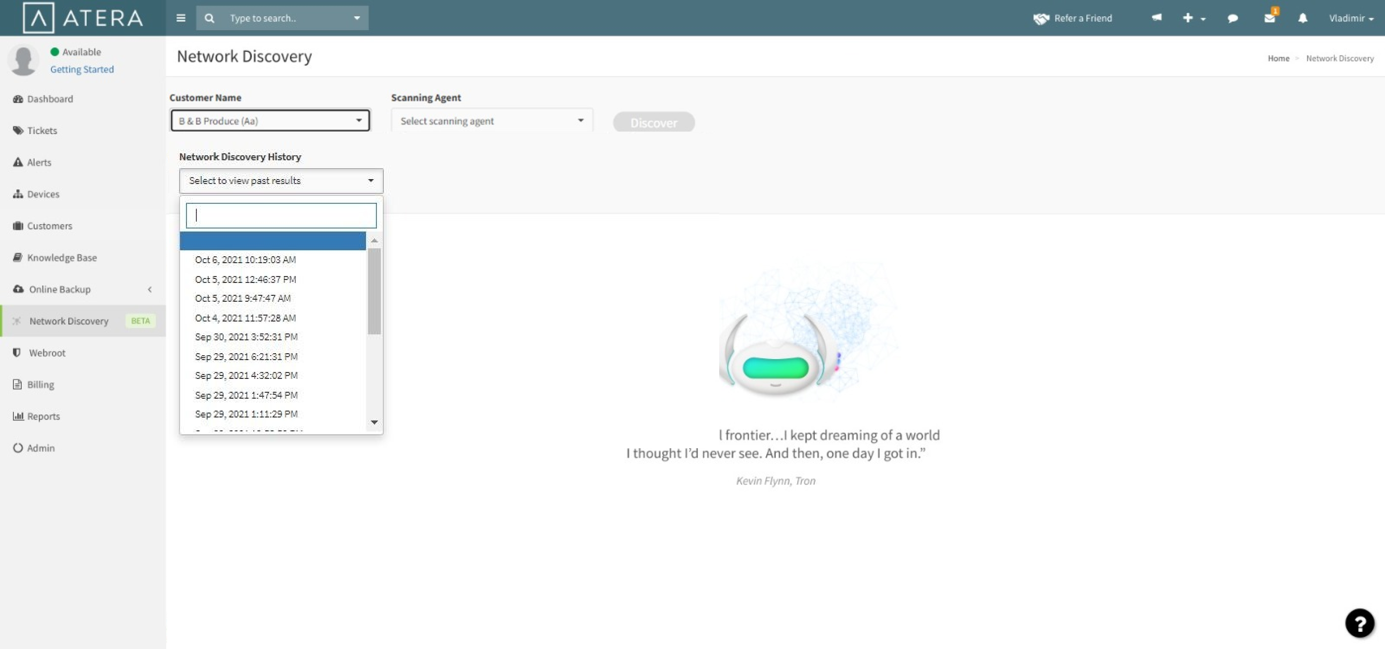Open the Getting Started link

pyautogui.click(x=82, y=69)
